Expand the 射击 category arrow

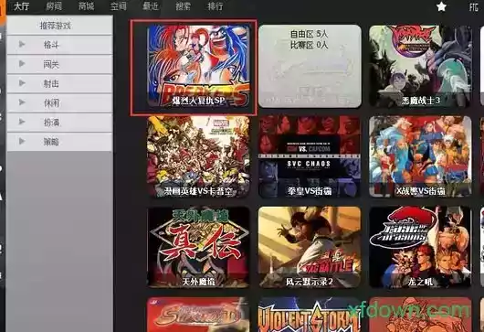(x=22, y=83)
